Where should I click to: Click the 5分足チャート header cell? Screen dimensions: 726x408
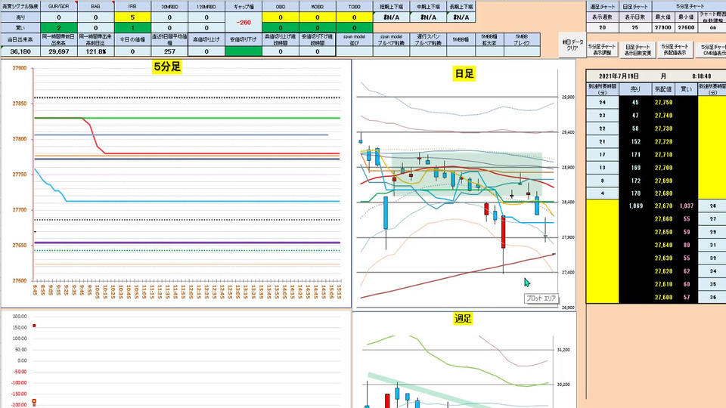pyautogui.click(x=690, y=7)
